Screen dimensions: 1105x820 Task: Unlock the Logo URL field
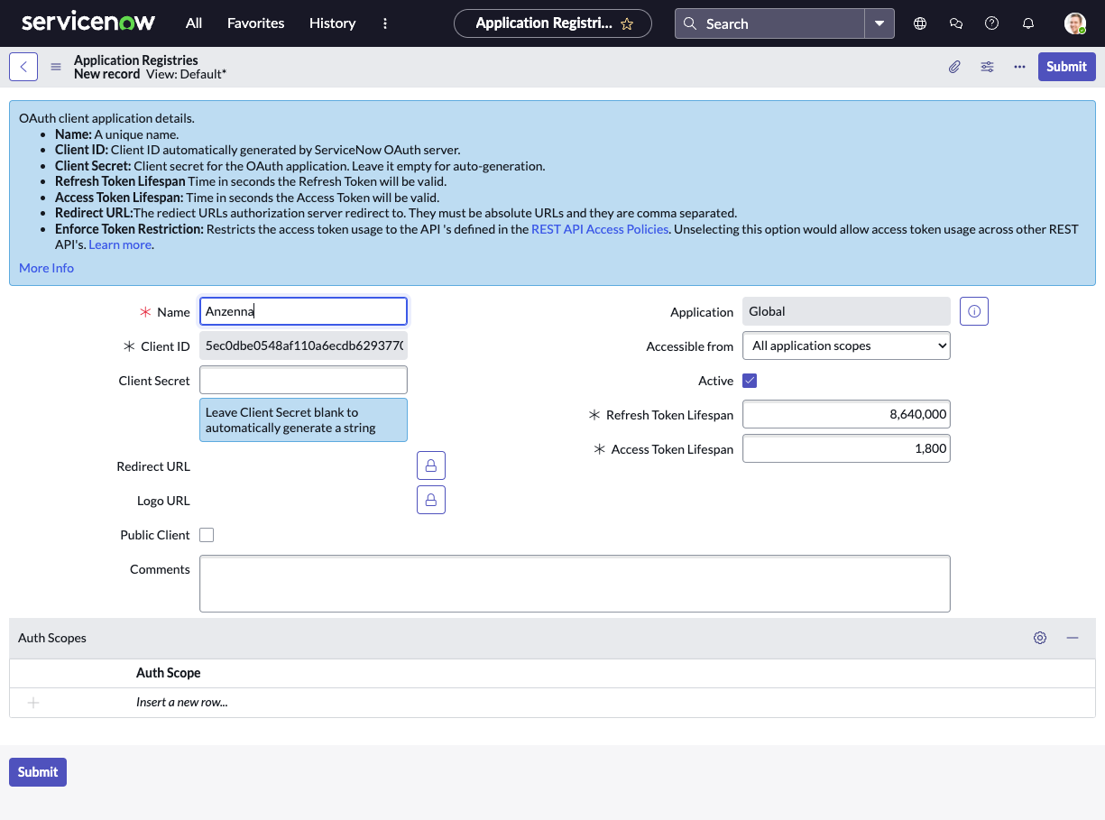pos(431,500)
